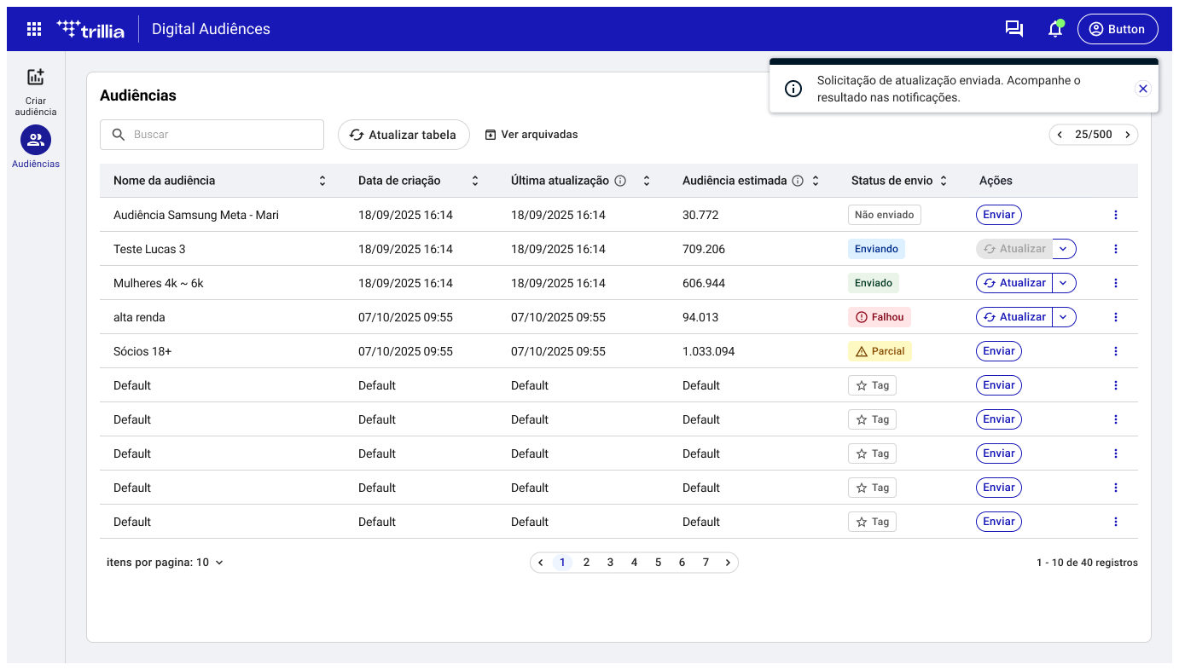This screenshot has height=670, width=1179.
Task: Expand Atualizar dropdown for Teste Lucas 3
Action: point(1064,249)
